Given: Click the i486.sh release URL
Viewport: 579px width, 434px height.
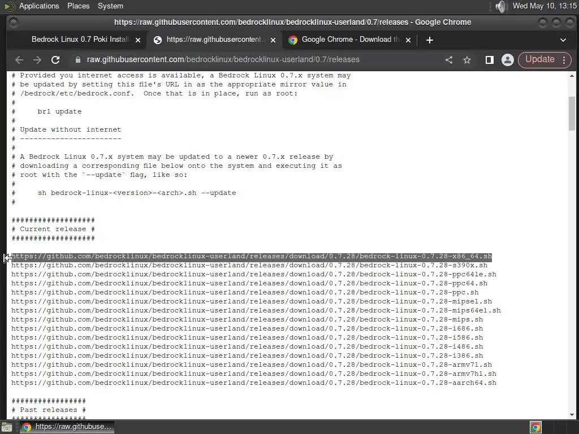Looking at the screenshot, I should [247, 346].
